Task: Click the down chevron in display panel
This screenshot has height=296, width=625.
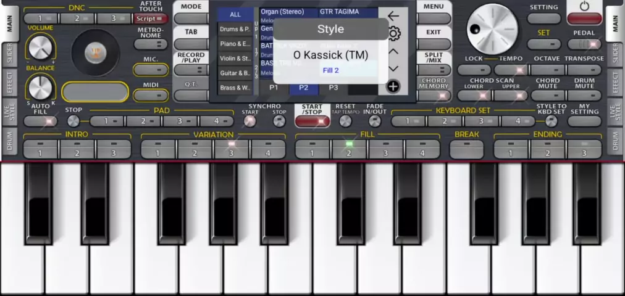Action: (393, 68)
